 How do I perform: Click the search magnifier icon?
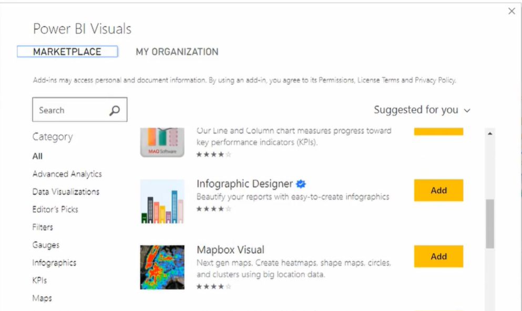[115, 110]
